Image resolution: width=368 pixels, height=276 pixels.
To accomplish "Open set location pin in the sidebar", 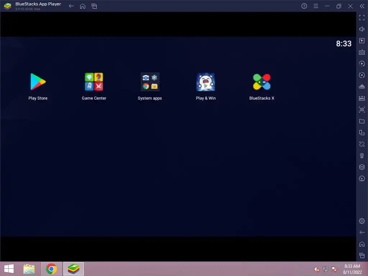I will point(362,156).
